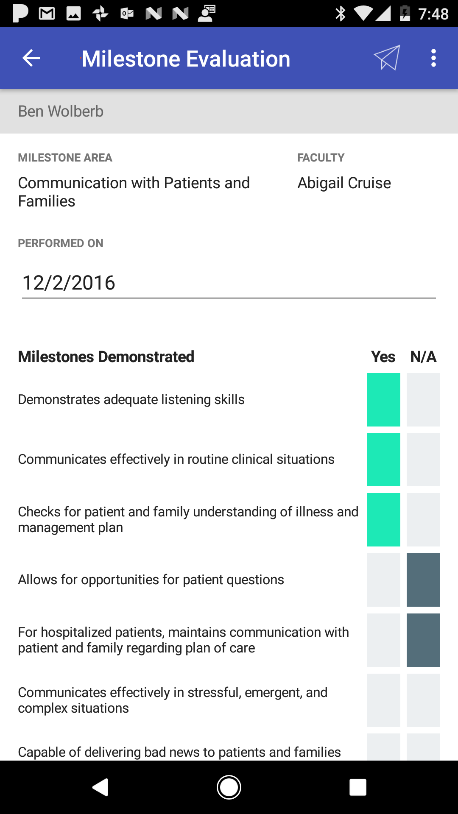The height and width of the screenshot is (814, 458).
Task: Select Yes for stressful situations communication
Action: point(383,700)
